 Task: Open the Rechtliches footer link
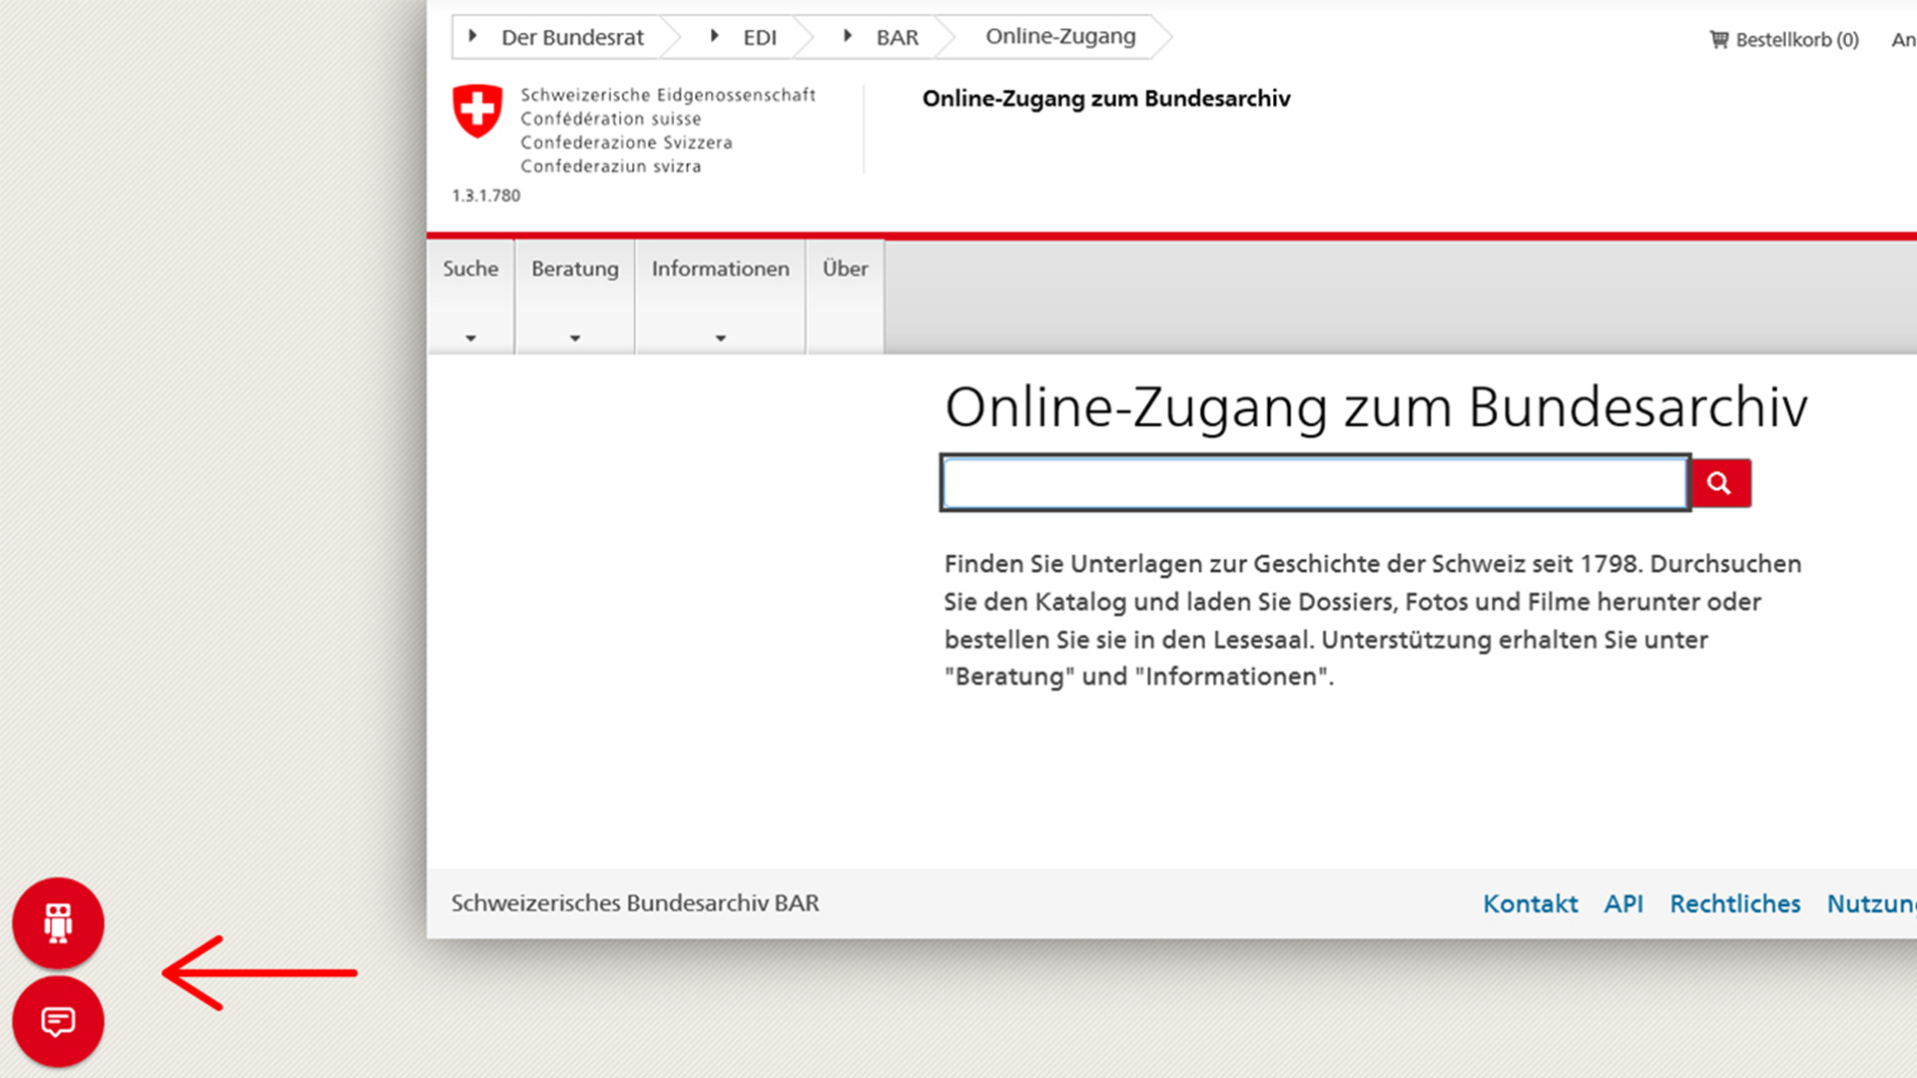(x=1735, y=903)
